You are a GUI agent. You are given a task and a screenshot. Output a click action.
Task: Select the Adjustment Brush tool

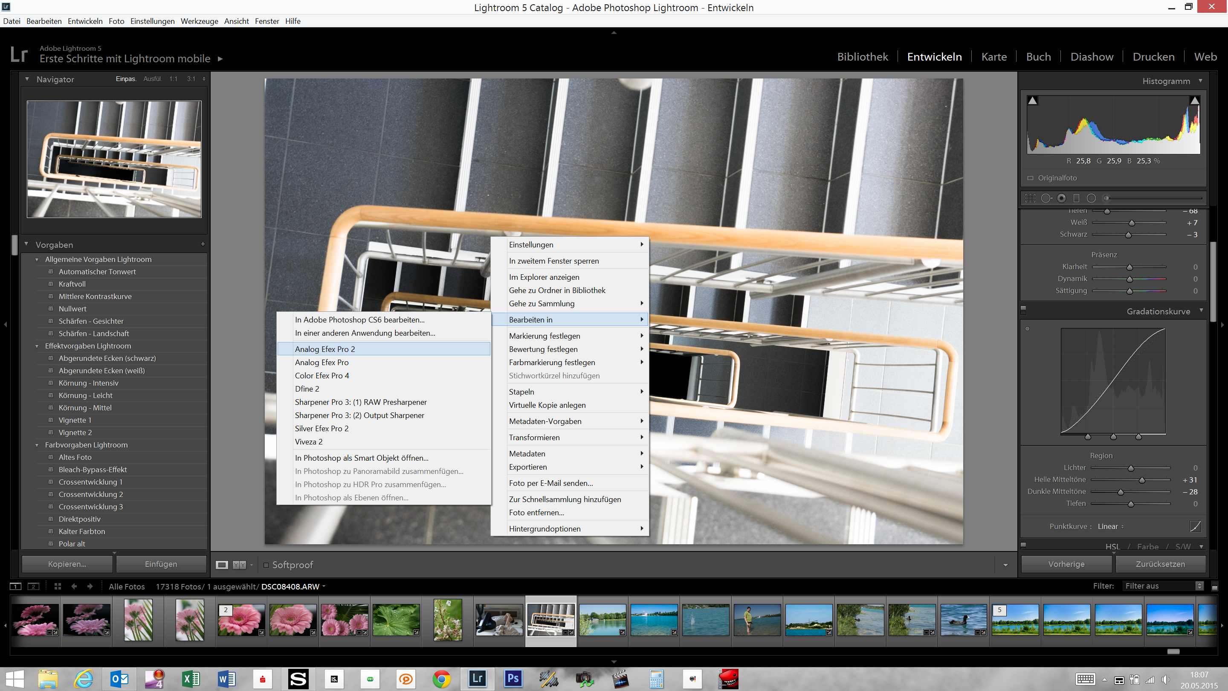(x=1106, y=198)
